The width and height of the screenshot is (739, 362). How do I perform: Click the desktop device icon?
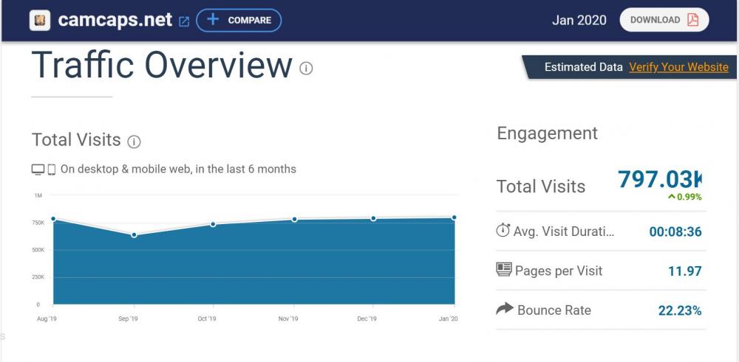pyautogui.click(x=38, y=170)
